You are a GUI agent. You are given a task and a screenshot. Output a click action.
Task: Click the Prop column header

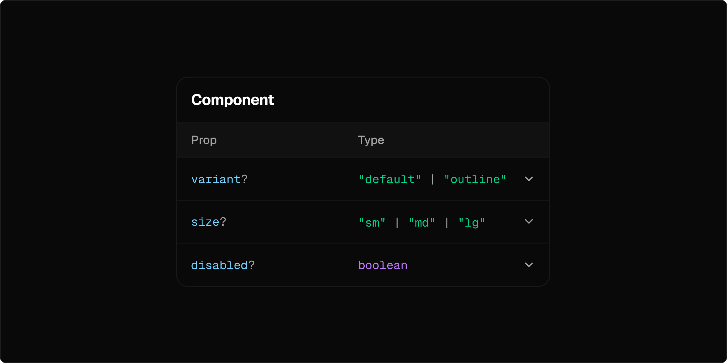pos(204,140)
